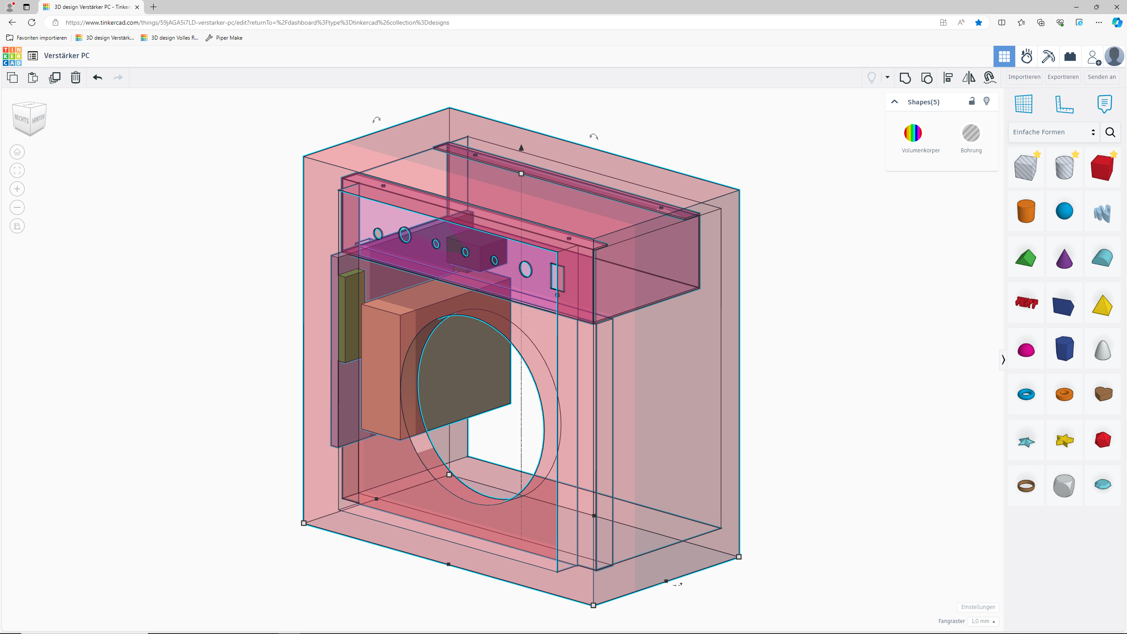Image resolution: width=1127 pixels, height=634 pixels.
Task: Collapse the Shapes(5) panel chevron
Action: click(894, 102)
